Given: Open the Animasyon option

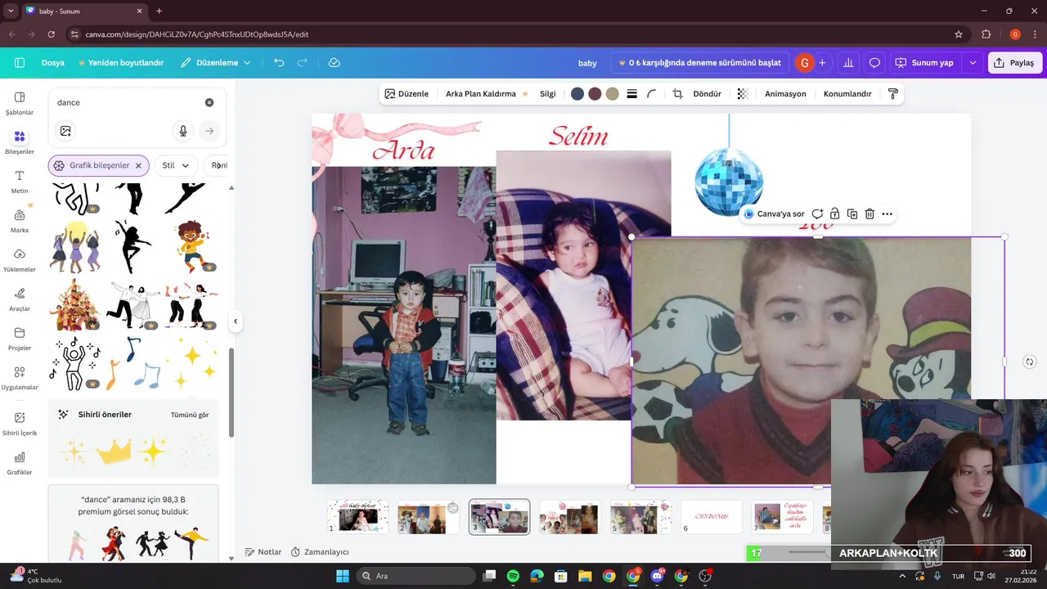Looking at the screenshot, I should [x=785, y=94].
